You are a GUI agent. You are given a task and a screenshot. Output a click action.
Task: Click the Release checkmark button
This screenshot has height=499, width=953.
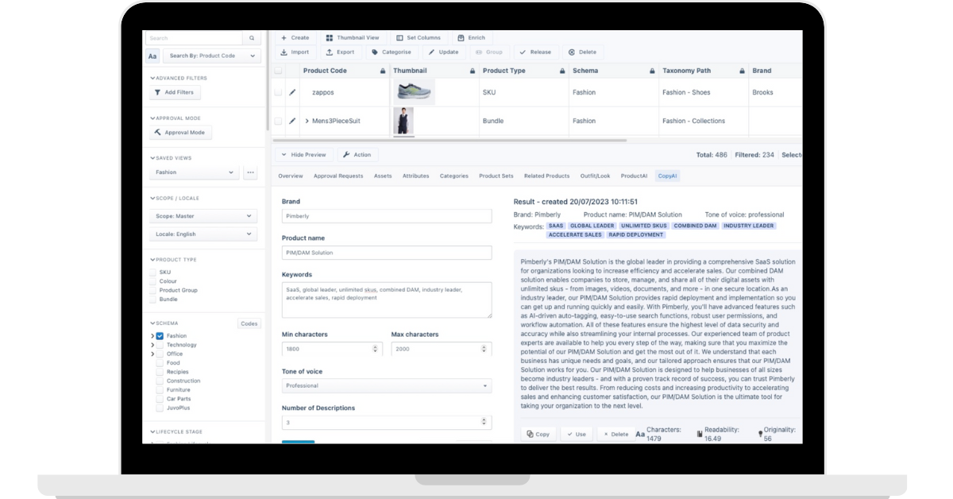[x=535, y=52]
